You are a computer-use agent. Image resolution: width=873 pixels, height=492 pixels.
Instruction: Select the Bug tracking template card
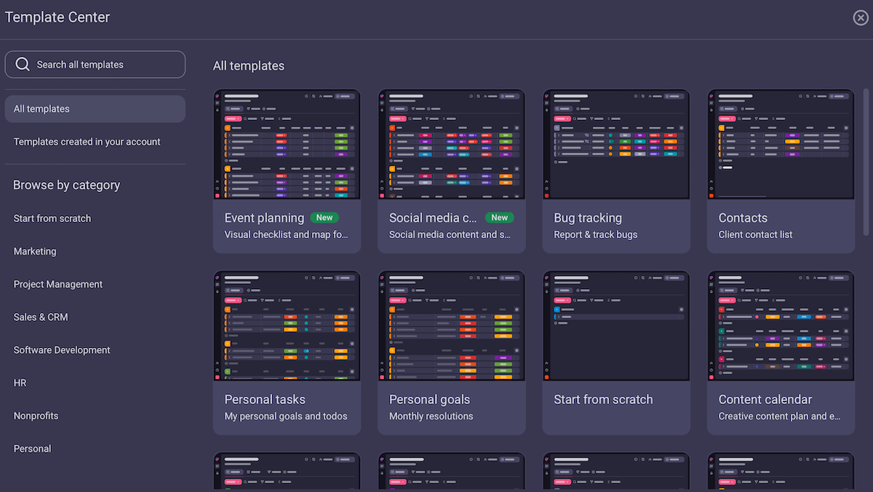(x=616, y=171)
